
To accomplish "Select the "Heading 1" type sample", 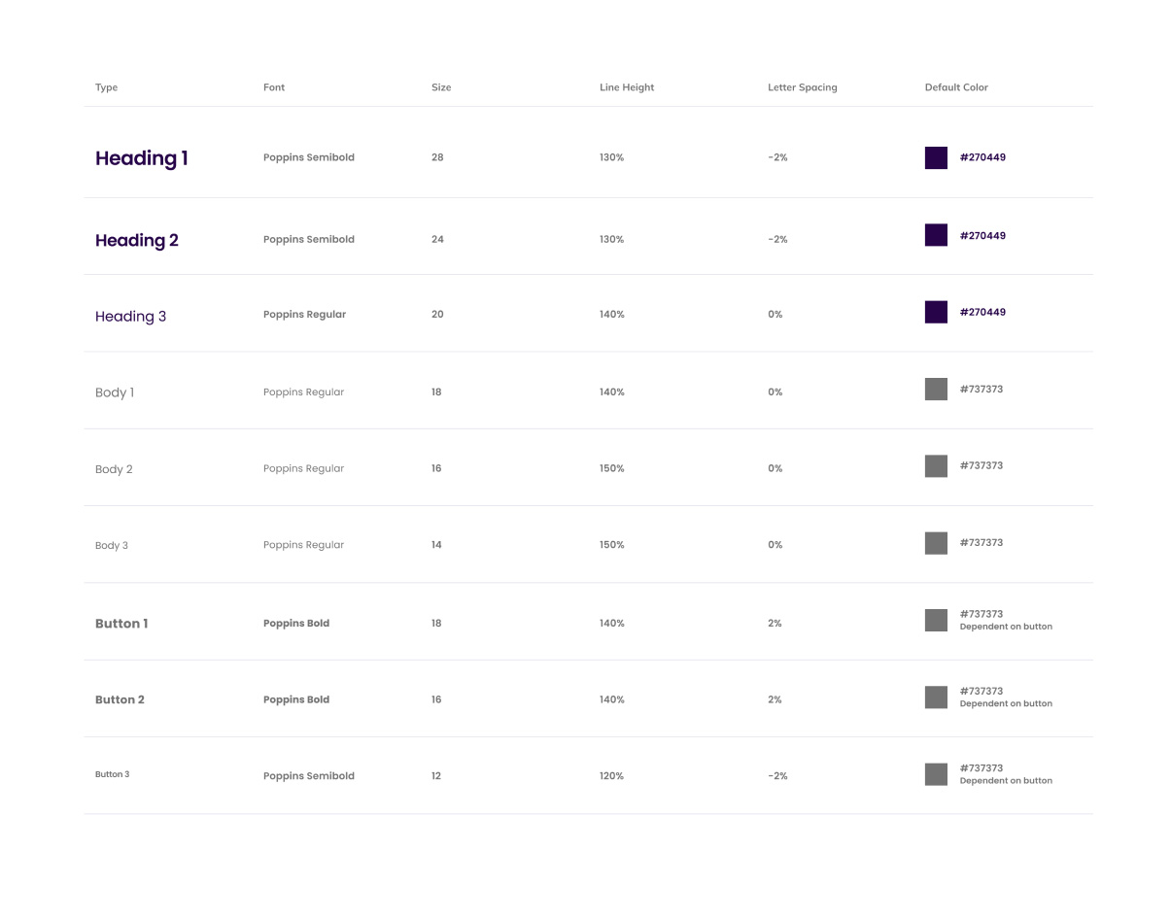I will point(142,158).
